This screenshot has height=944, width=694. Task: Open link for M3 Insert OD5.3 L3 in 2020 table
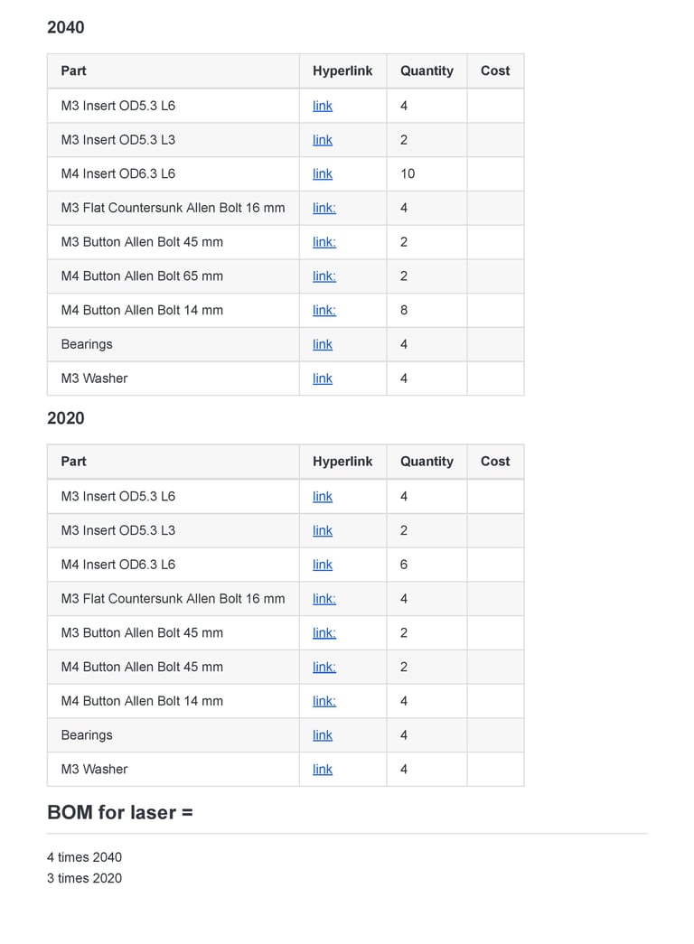coord(323,531)
